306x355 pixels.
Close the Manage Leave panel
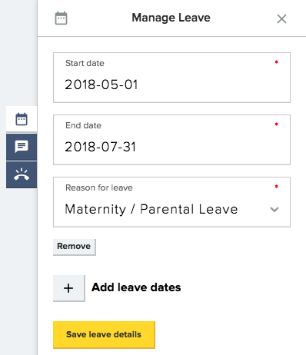click(x=281, y=18)
